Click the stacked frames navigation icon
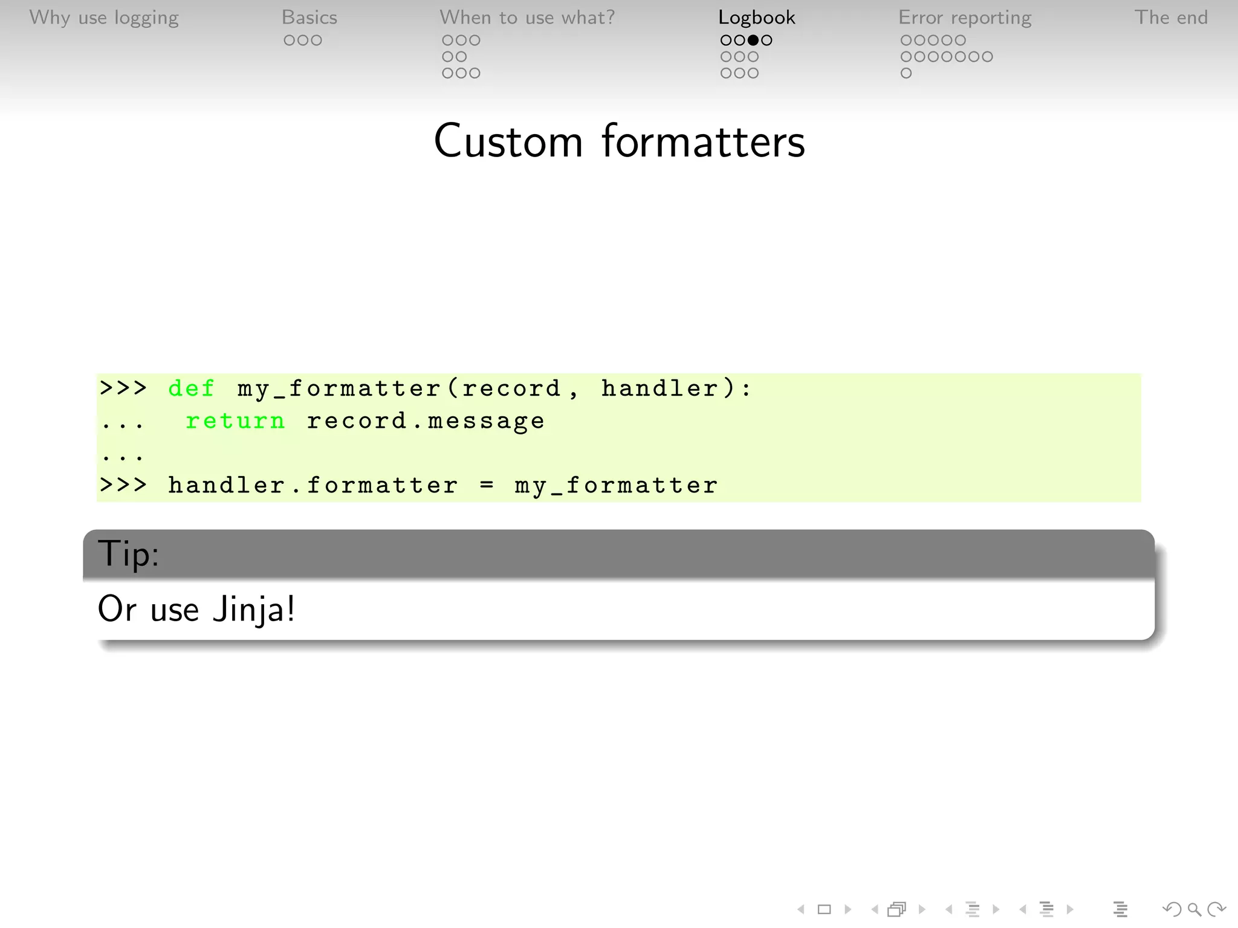1238x928 pixels. [897, 909]
